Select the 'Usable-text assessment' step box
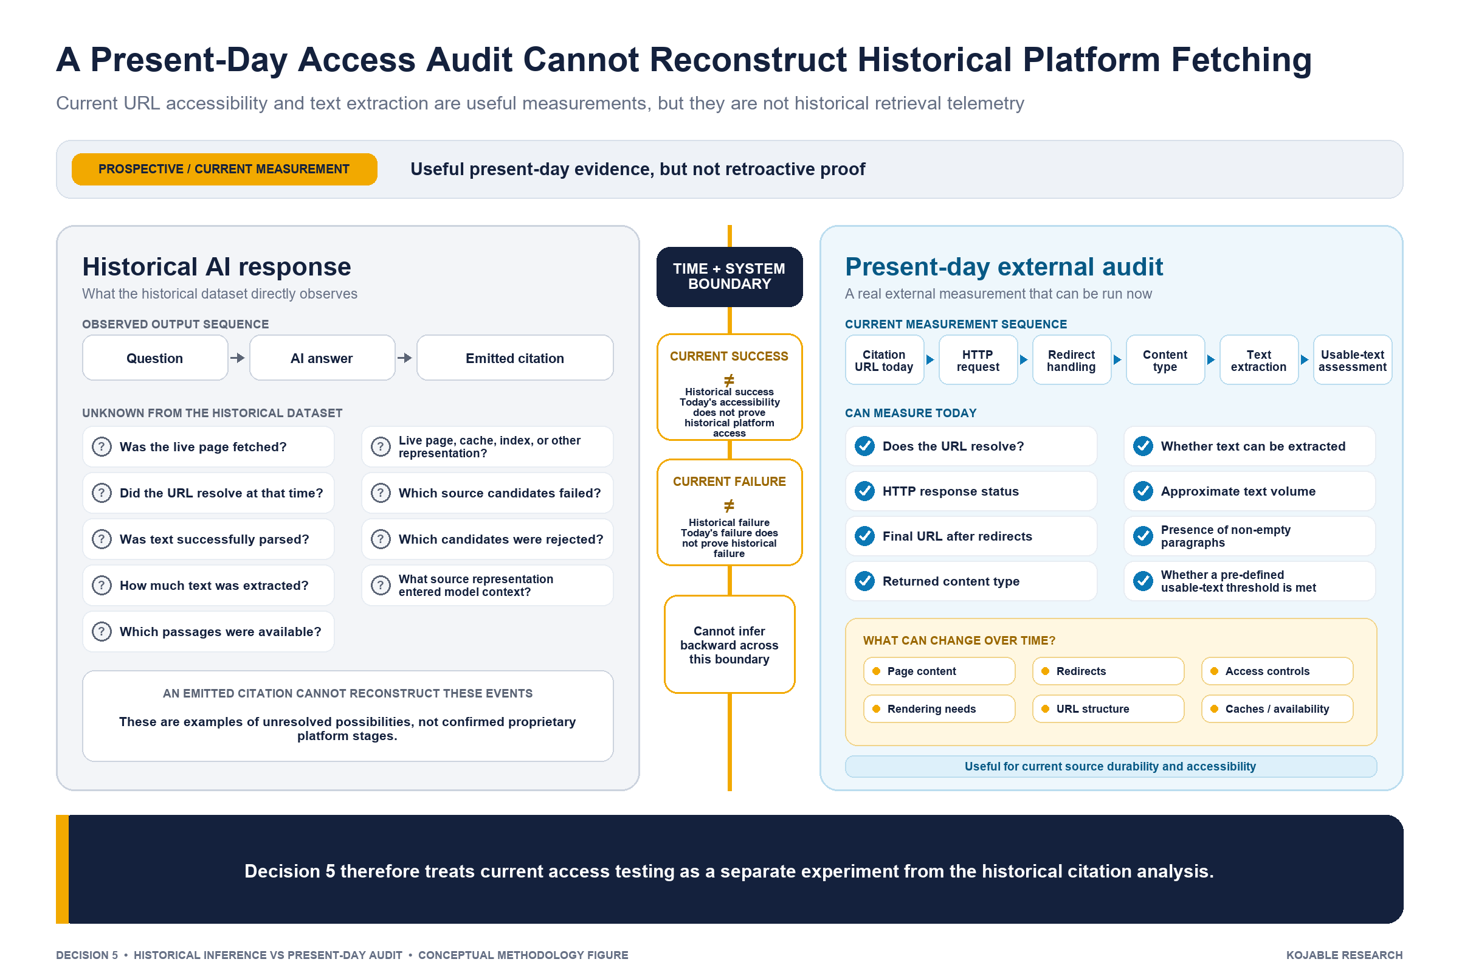 pos(1353,360)
